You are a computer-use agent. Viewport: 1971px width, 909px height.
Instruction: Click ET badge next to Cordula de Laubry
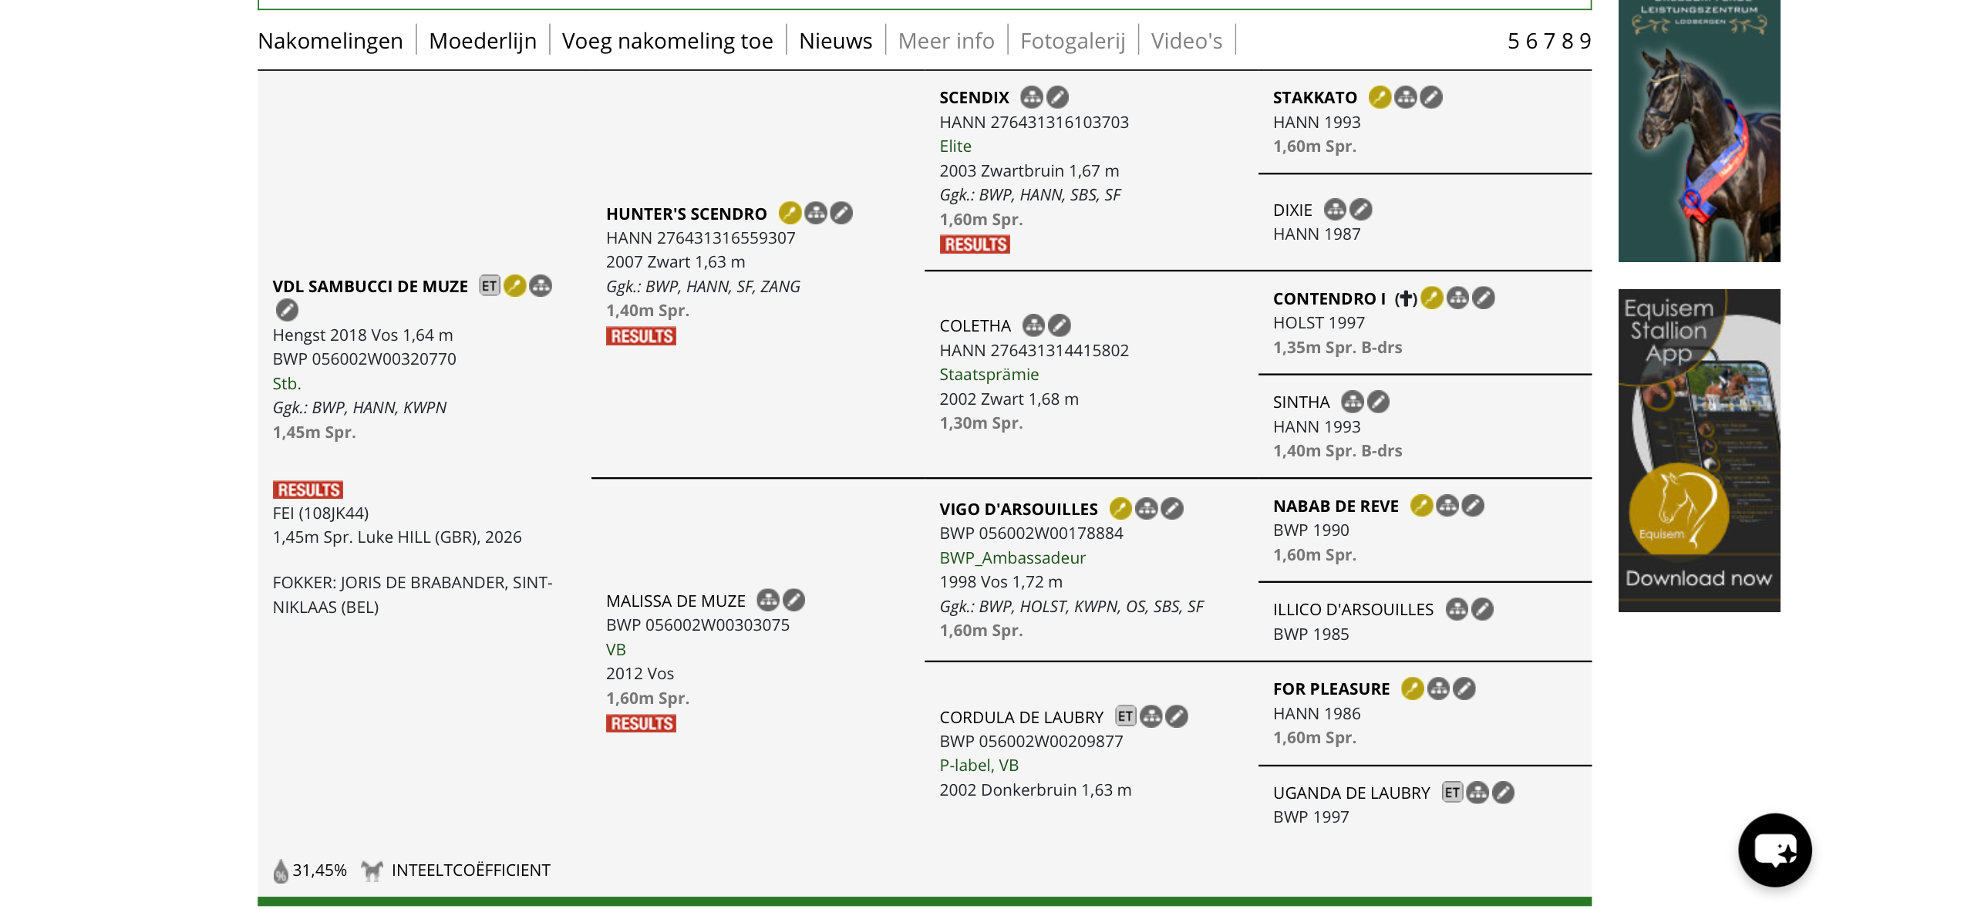[x=1125, y=716]
